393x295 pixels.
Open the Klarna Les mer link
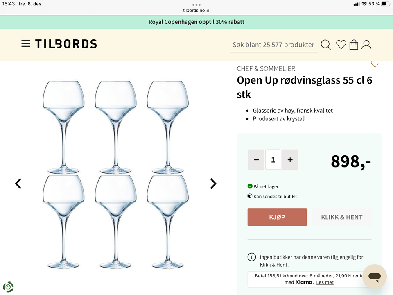tap(325, 282)
